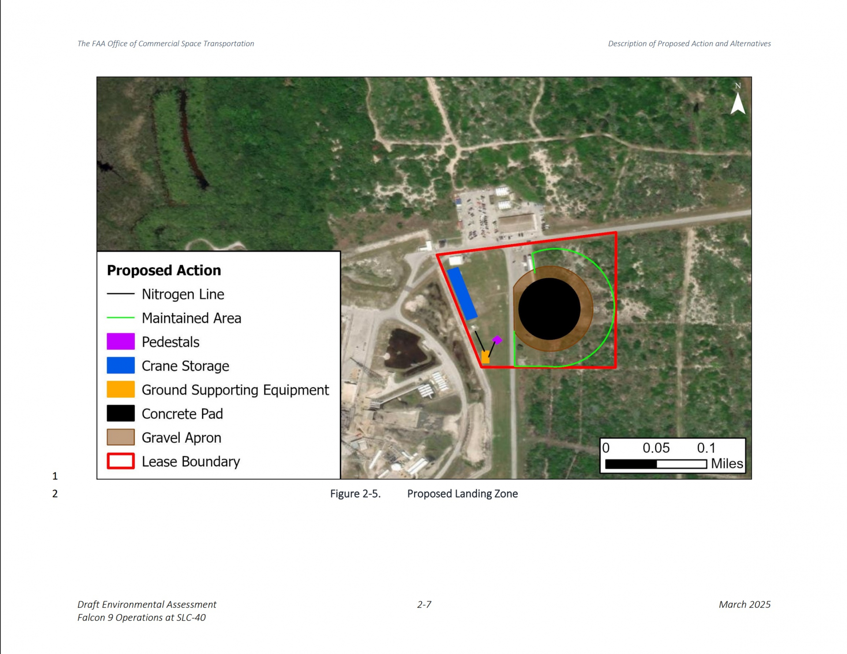Click the orange ground equipment square on map
847x654 pixels.
pyautogui.click(x=485, y=357)
